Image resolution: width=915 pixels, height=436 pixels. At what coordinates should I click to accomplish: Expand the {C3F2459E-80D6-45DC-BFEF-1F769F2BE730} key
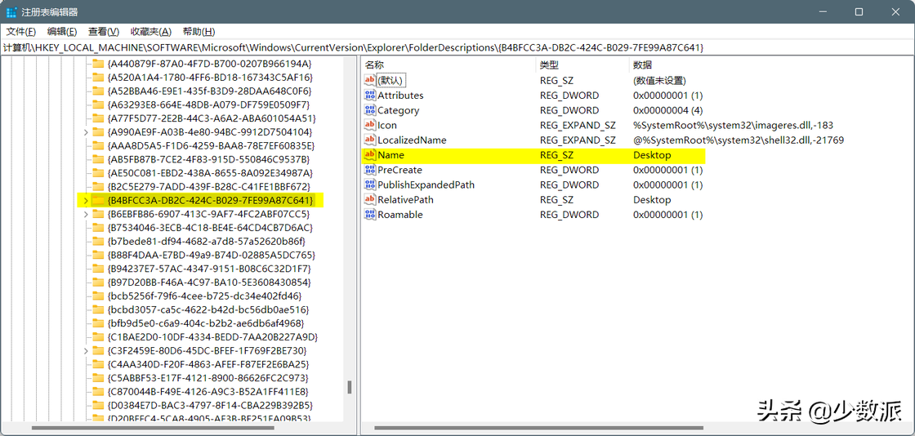(86, 350)
